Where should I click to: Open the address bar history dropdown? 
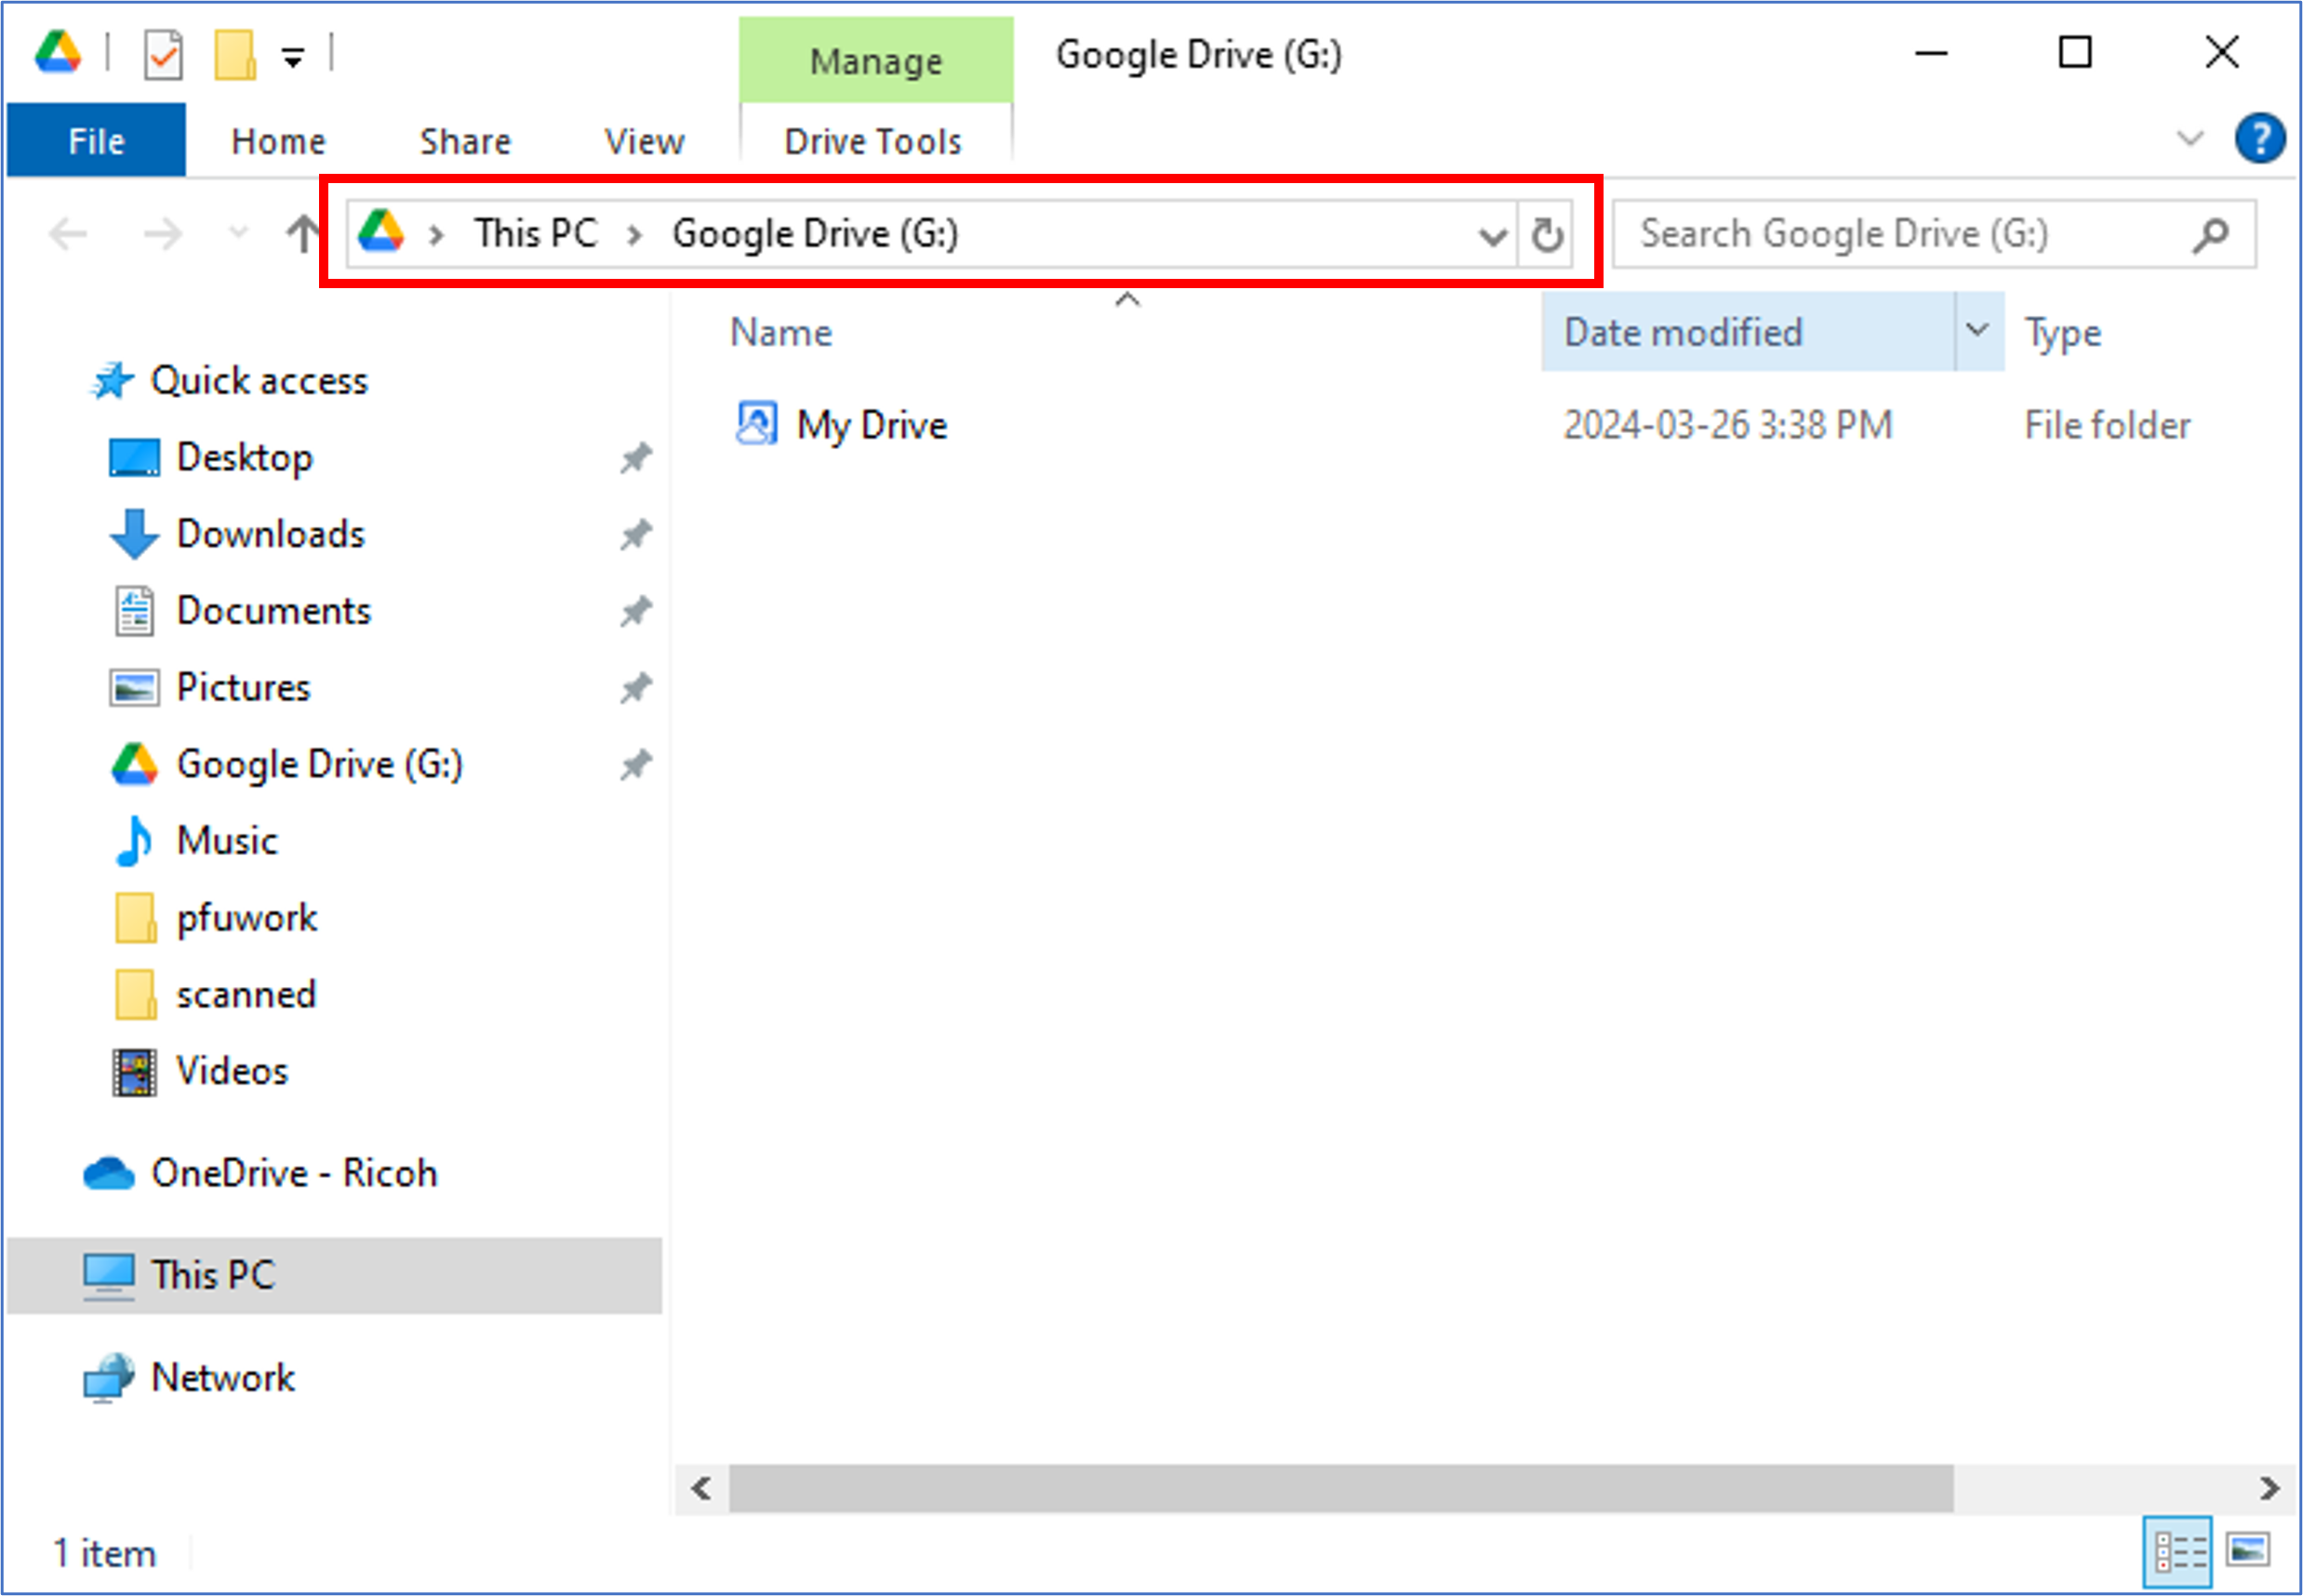tap(1493, 236)
